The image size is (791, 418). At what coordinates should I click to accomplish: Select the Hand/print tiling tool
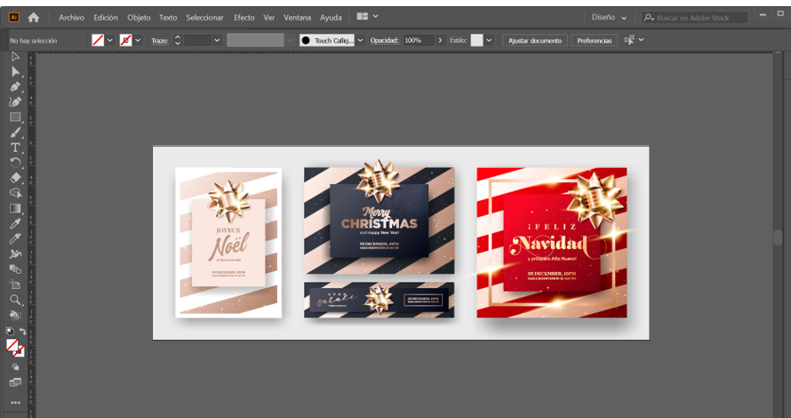[x=15, y=315]
